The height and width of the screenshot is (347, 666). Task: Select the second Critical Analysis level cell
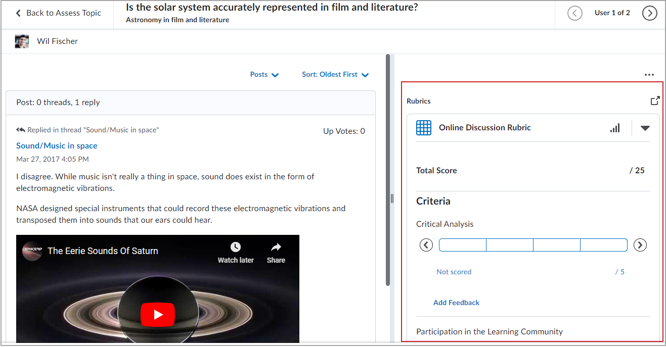(x=509, y=244)
